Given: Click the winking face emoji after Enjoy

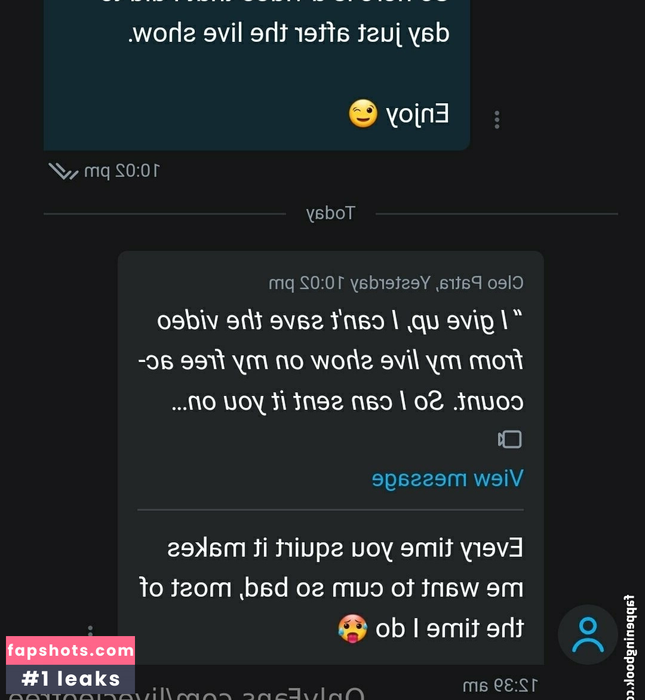Looking at the screenshot, I should tap(363, 113).
